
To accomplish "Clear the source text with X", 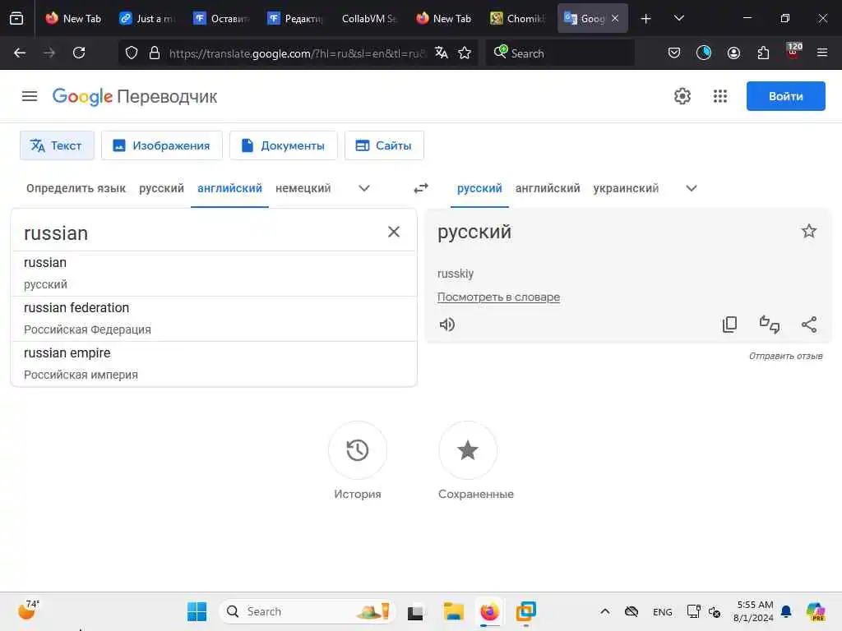I will pyautogui.click(x=394, y=232).
